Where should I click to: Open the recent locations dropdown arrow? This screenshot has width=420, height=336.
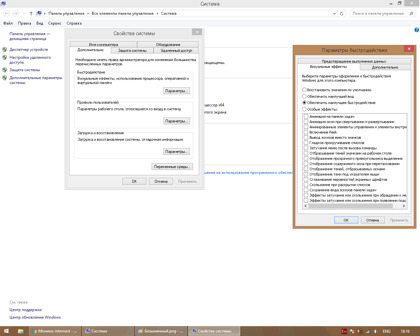point(24,13)
